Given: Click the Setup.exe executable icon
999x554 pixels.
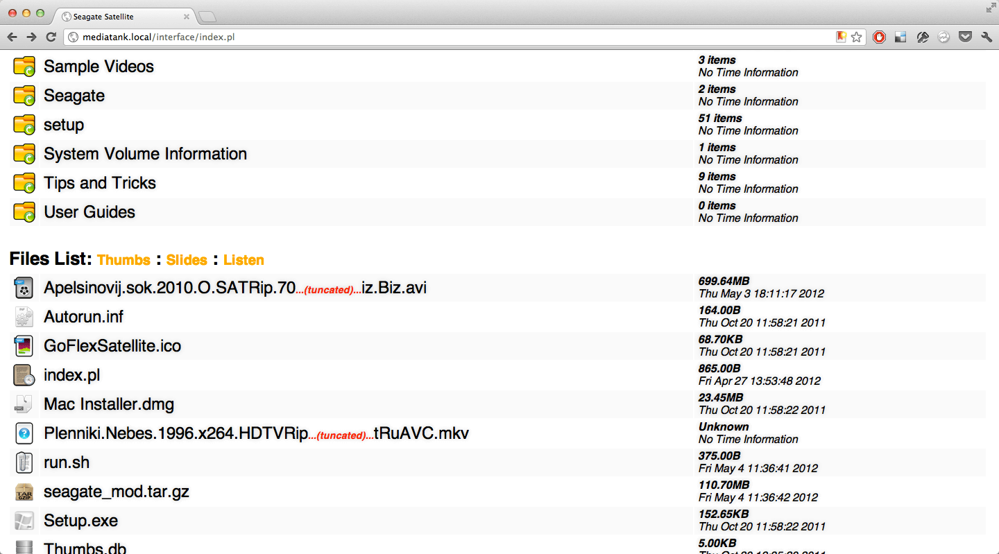Looking at the screenshot, I should [24, 521].
